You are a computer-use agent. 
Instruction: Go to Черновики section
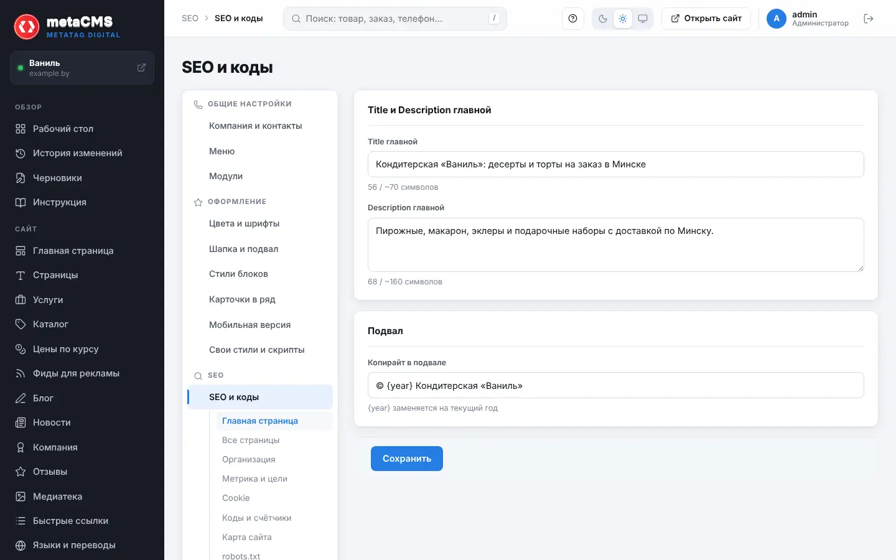[82, 178]
